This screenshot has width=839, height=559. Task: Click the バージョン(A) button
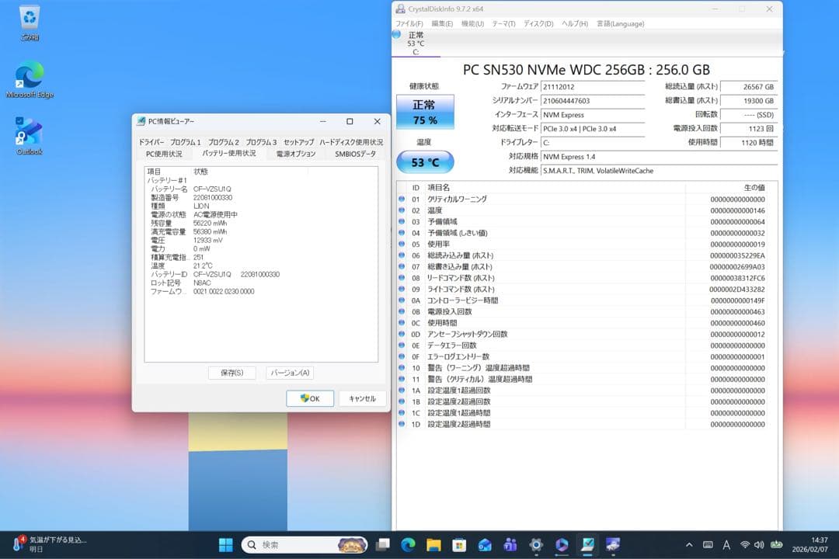pyautogui.click(x=289, y=373)
